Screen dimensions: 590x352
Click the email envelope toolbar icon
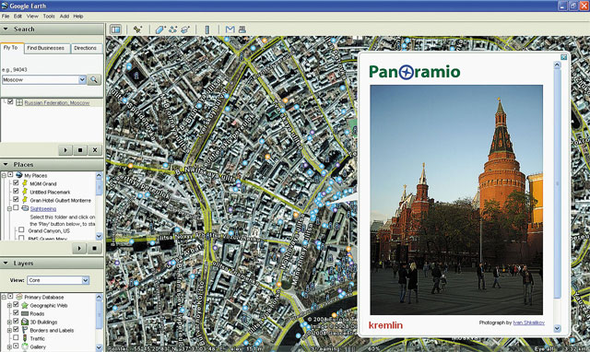[230, 29]
